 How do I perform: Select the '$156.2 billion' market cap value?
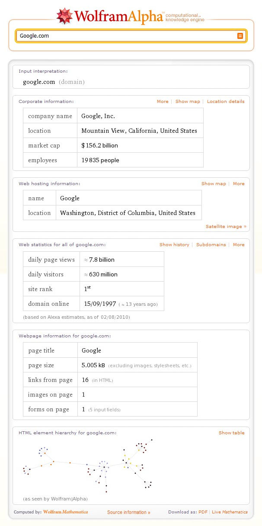100,145
